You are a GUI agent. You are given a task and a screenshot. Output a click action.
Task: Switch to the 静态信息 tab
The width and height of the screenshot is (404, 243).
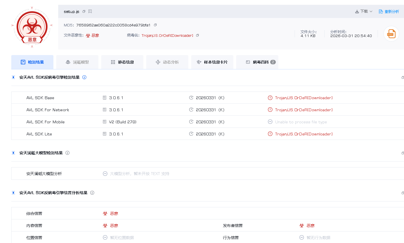pyautogui.click(x=122, y=62)
